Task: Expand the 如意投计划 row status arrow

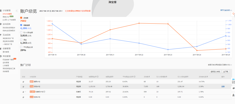Action: point(26,92)
